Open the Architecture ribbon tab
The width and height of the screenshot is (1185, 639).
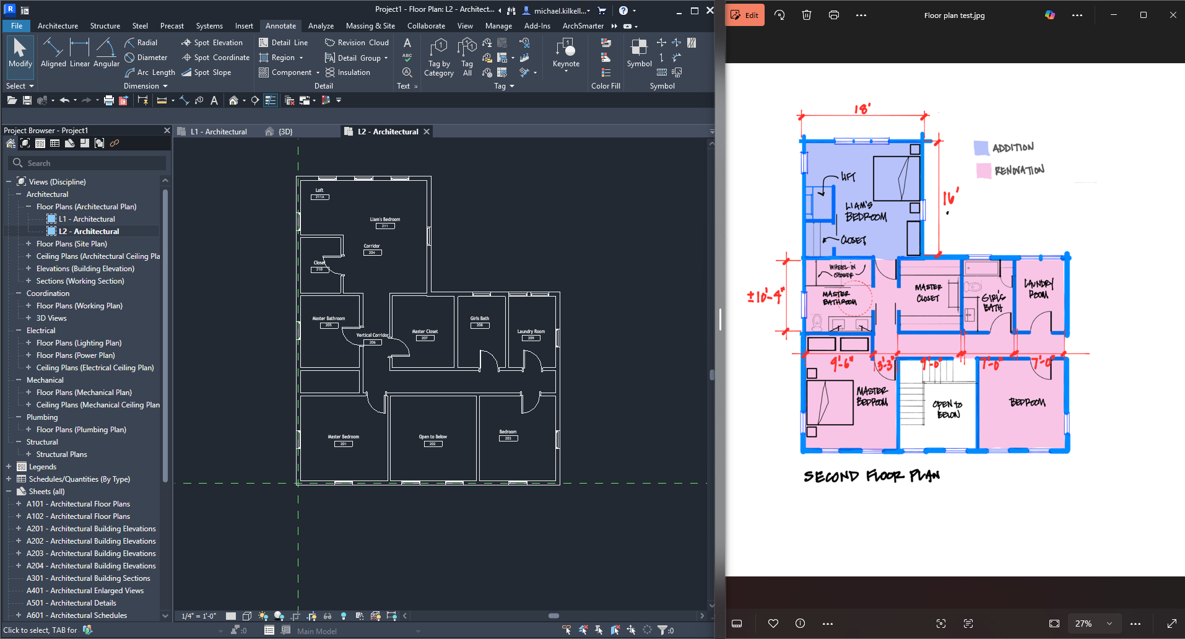coord(58,26)
